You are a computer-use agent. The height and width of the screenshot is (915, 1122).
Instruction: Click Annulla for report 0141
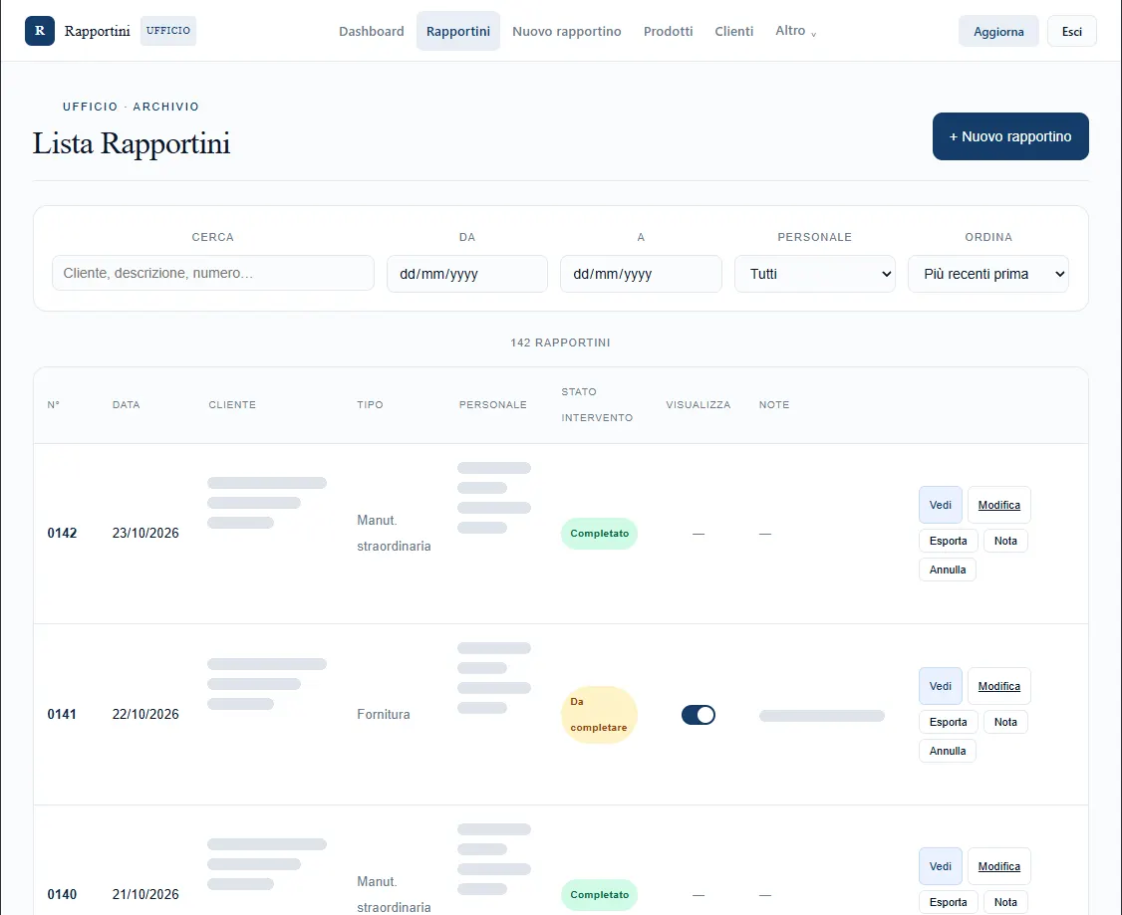948,751
